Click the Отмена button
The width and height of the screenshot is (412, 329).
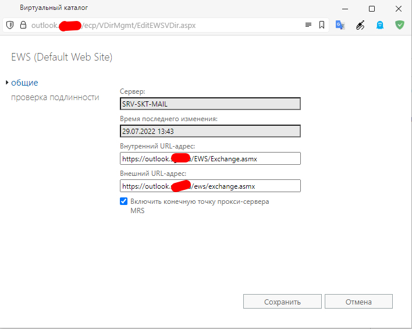click(x=358, y=302)
